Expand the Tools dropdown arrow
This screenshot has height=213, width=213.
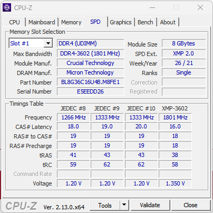pos(124,205)
